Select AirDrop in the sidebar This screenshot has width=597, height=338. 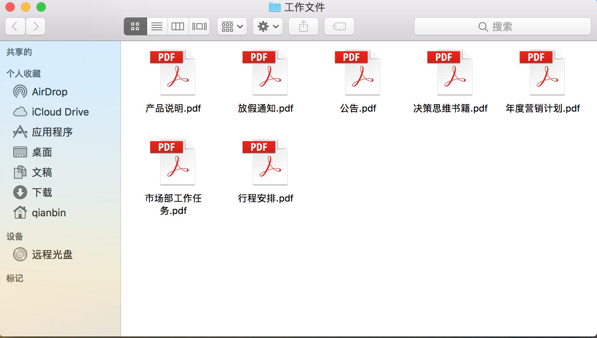coord(50,91)
